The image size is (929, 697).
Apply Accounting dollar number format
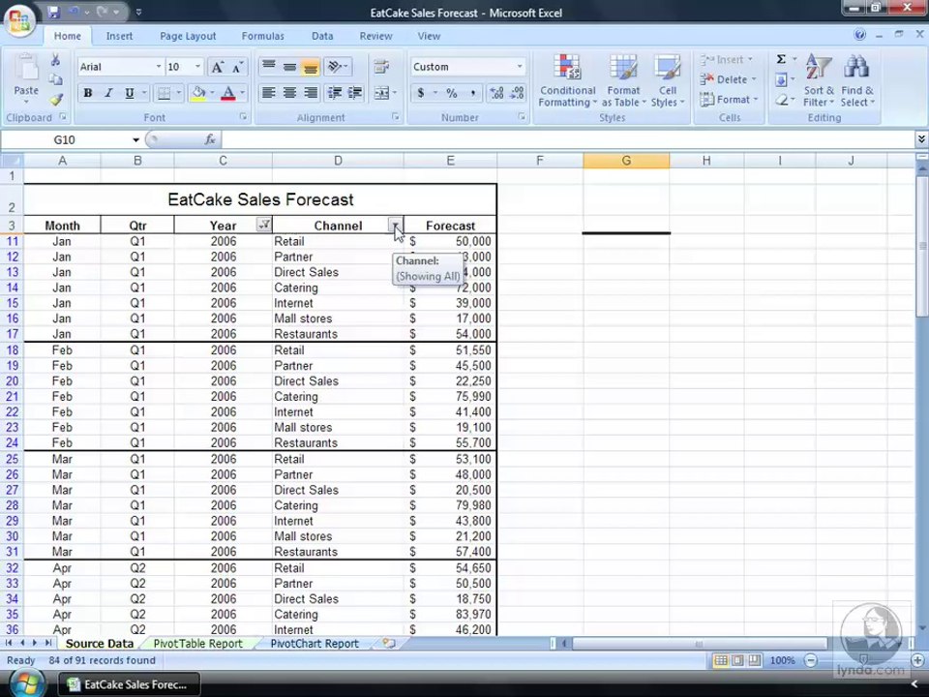pos(421,93)
